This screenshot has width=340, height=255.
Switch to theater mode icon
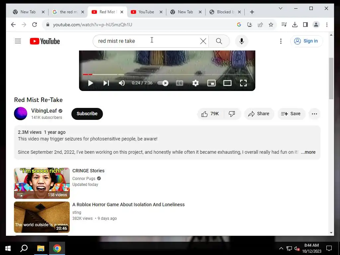[227, 83]
